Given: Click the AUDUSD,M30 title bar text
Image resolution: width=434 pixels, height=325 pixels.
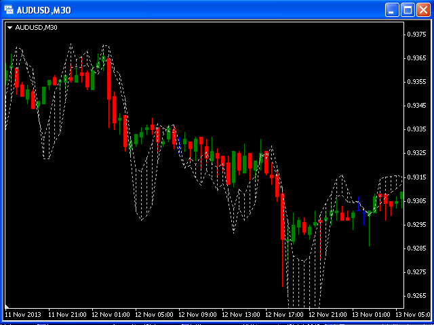Looking at the screenshot, I should click(43, 11).
